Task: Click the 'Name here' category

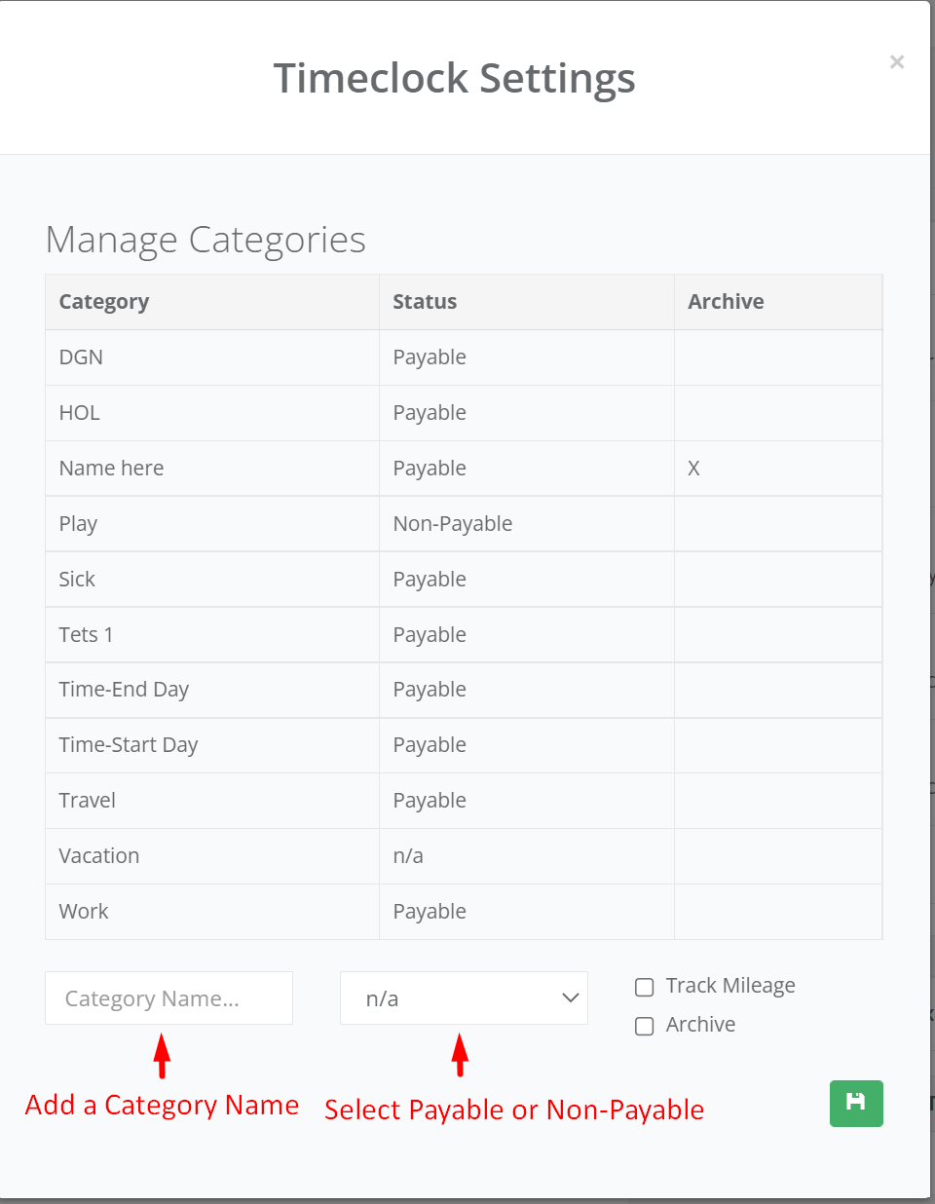Action: coord(111,469)
